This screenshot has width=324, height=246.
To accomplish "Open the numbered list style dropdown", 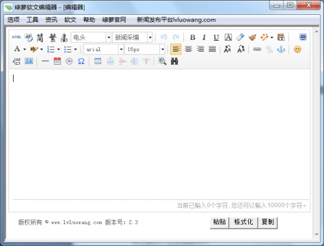I will coord(58,49).
